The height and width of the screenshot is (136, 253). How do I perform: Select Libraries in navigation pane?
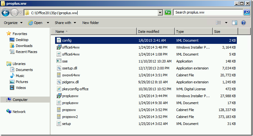tap(19, 64)
